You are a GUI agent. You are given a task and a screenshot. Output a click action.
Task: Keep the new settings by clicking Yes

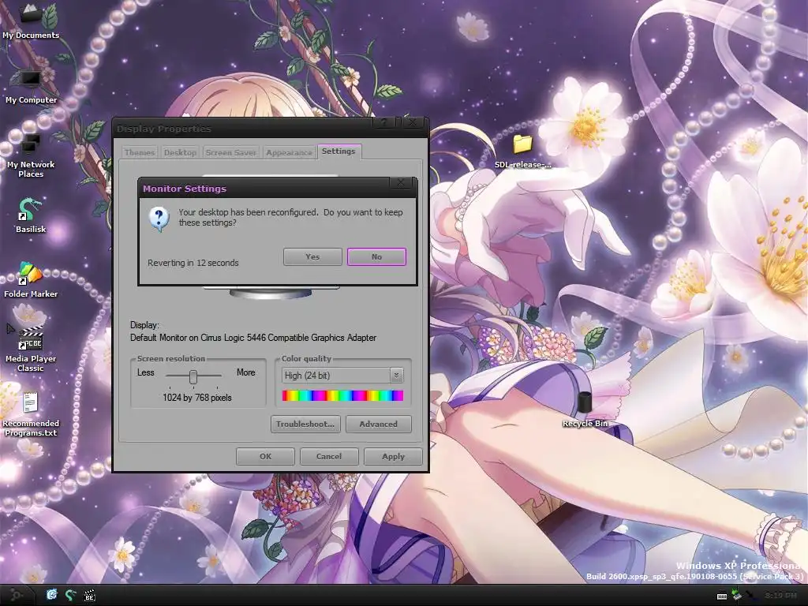[312, 256]
